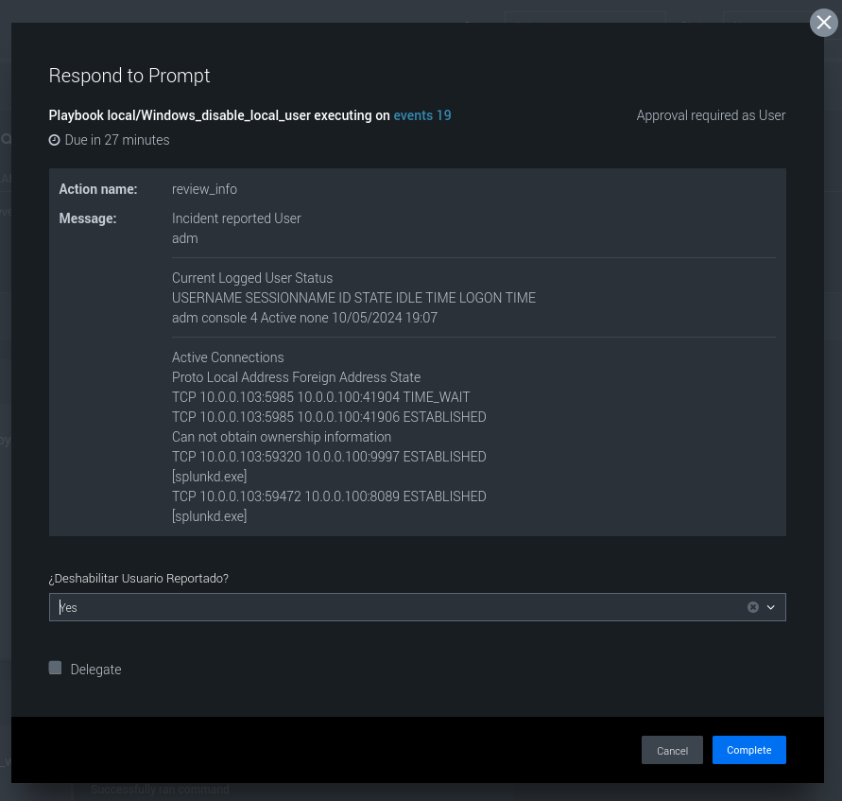Select the port 9997 ESTABLISHED connection line

[329, 457]
